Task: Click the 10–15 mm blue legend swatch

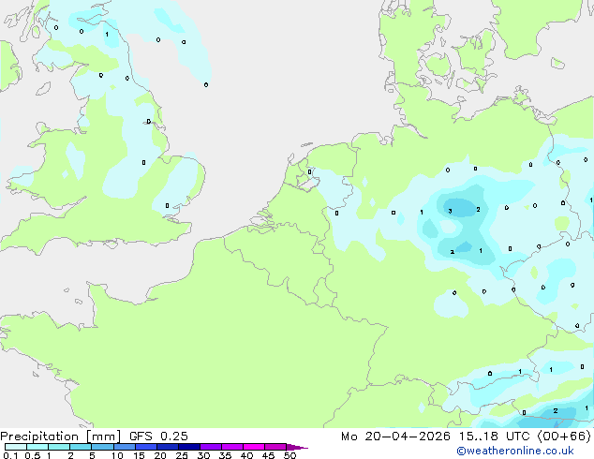Action: (x=125, y=447)
